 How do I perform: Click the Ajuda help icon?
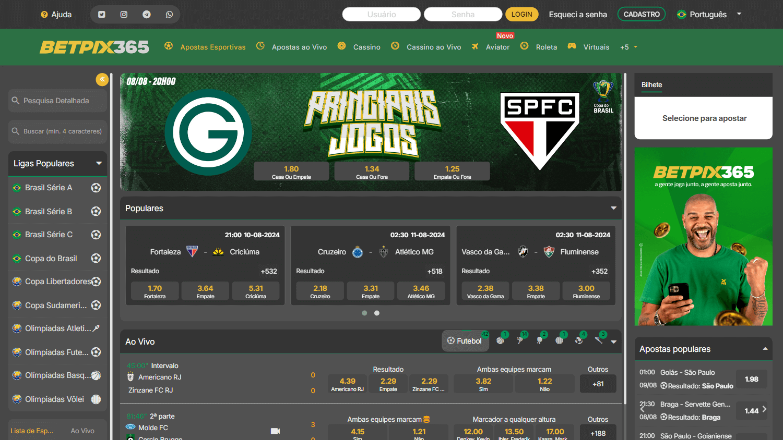44,15
